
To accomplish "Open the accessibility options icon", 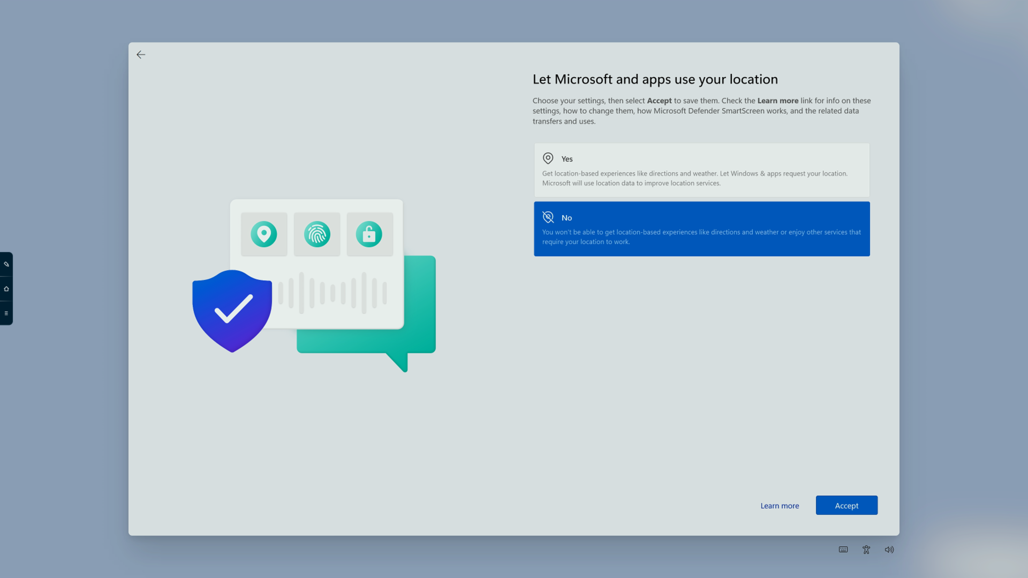I will click(x=866, y=549).
